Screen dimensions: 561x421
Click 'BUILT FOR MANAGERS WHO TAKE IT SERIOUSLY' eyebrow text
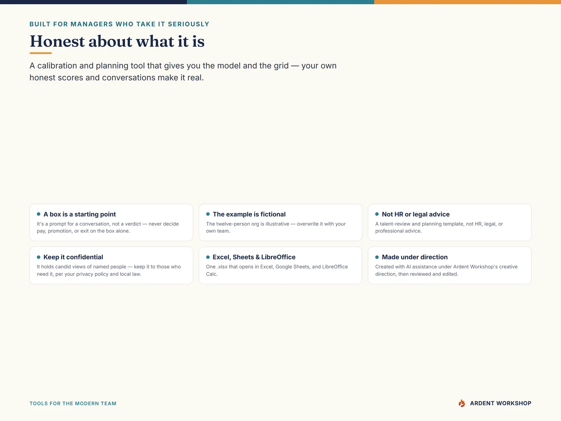click(119, 24)
